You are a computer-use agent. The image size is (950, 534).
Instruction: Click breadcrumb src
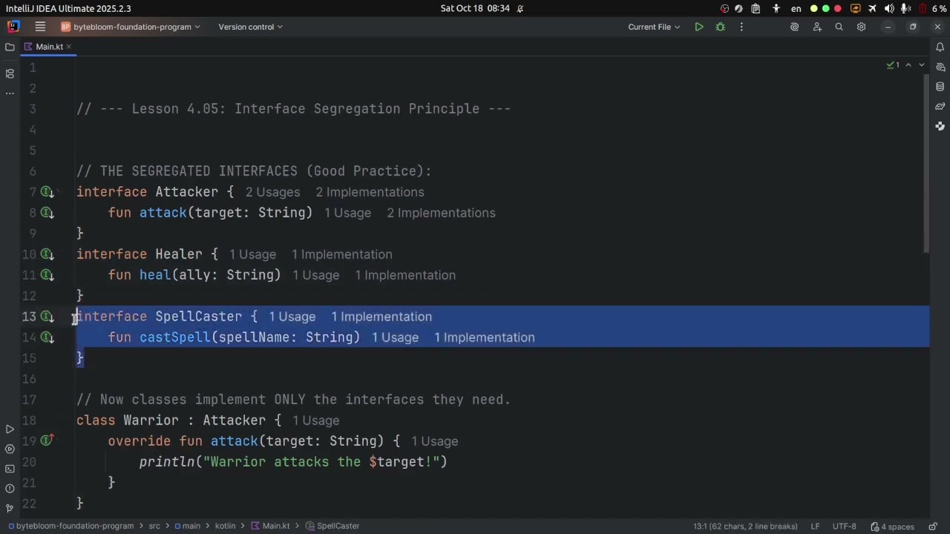point(154,526)
